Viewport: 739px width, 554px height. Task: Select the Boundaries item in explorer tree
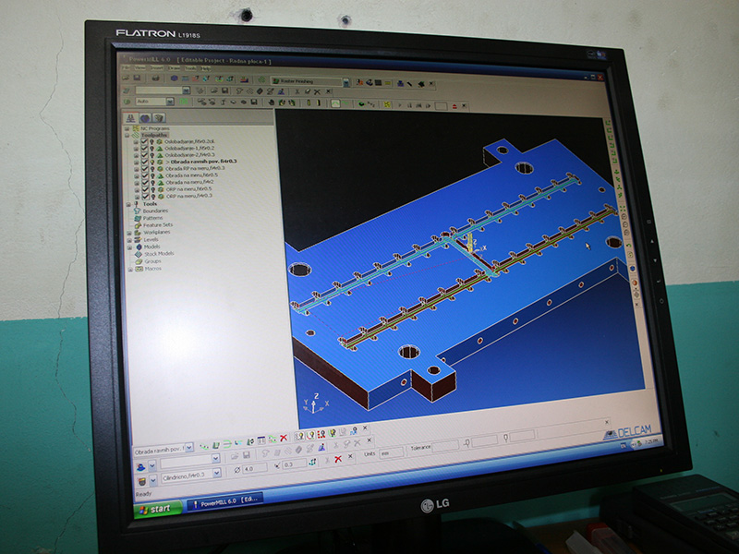click(x=153, y=211)
